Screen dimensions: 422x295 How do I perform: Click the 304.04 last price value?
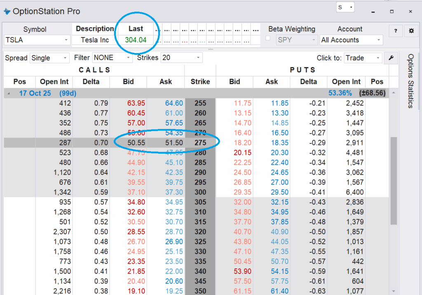tap(136, 40)
